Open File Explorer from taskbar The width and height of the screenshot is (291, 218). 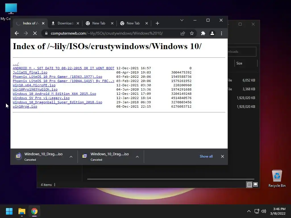(22, 211)
